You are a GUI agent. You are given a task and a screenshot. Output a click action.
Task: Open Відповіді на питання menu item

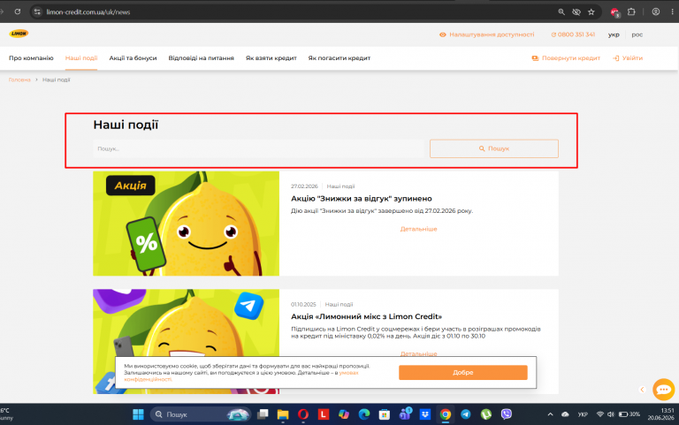(201, 58)
